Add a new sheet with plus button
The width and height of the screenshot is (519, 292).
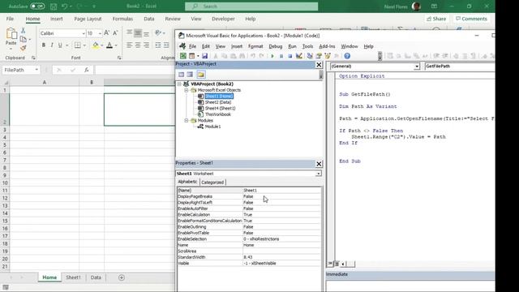tap(122, 277)
